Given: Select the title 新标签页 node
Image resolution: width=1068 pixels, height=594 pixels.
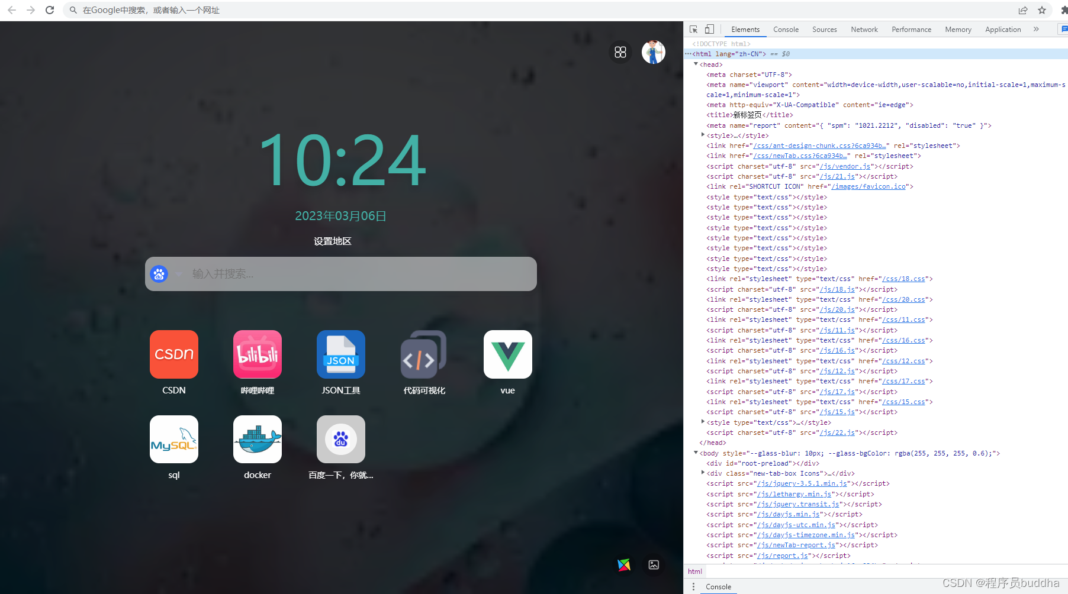Looking at the screenshot, I should [x=749, y=115].
